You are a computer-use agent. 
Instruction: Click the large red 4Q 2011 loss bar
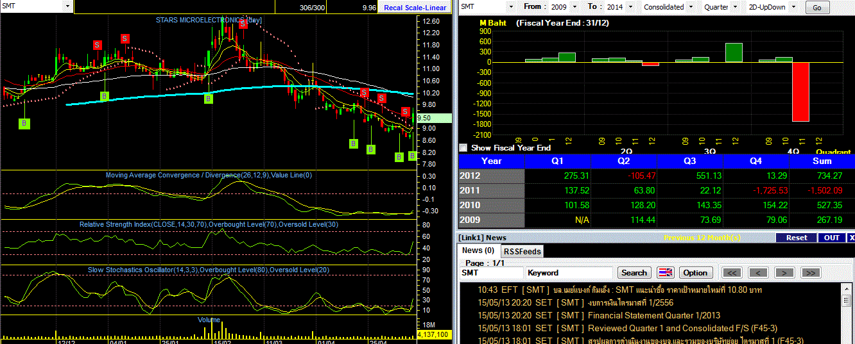click(800, 92)
